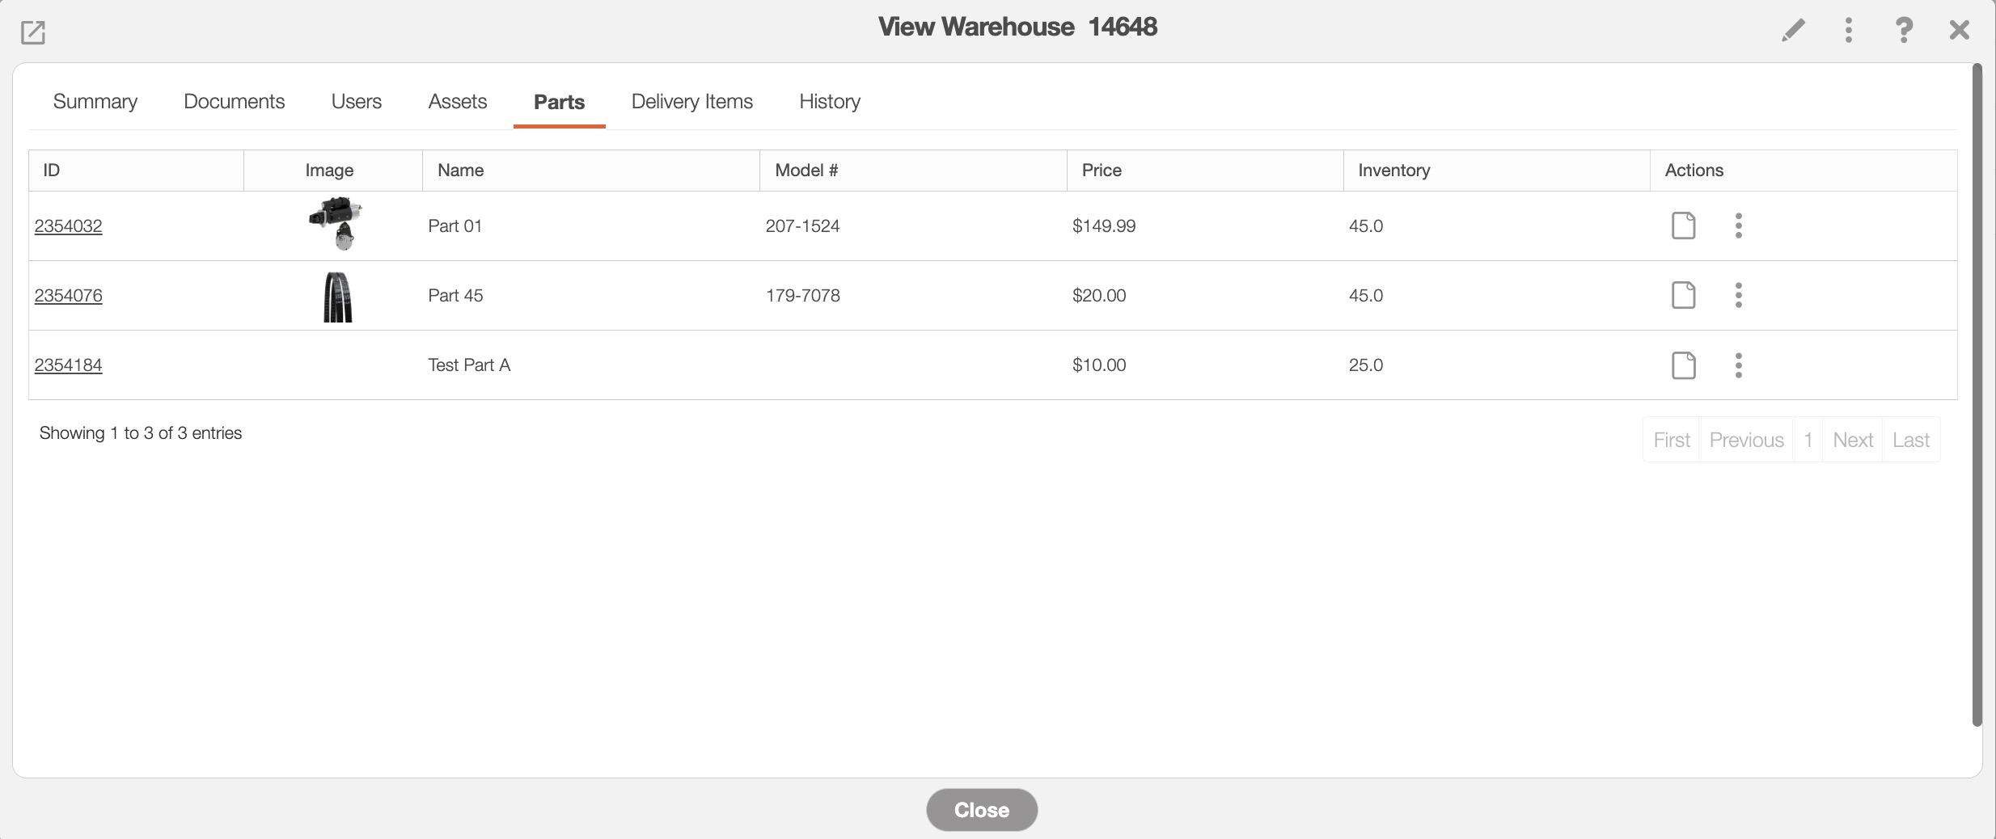Switch to the Delivery Items tab
1996x839 pixels.
pos(691,102)
